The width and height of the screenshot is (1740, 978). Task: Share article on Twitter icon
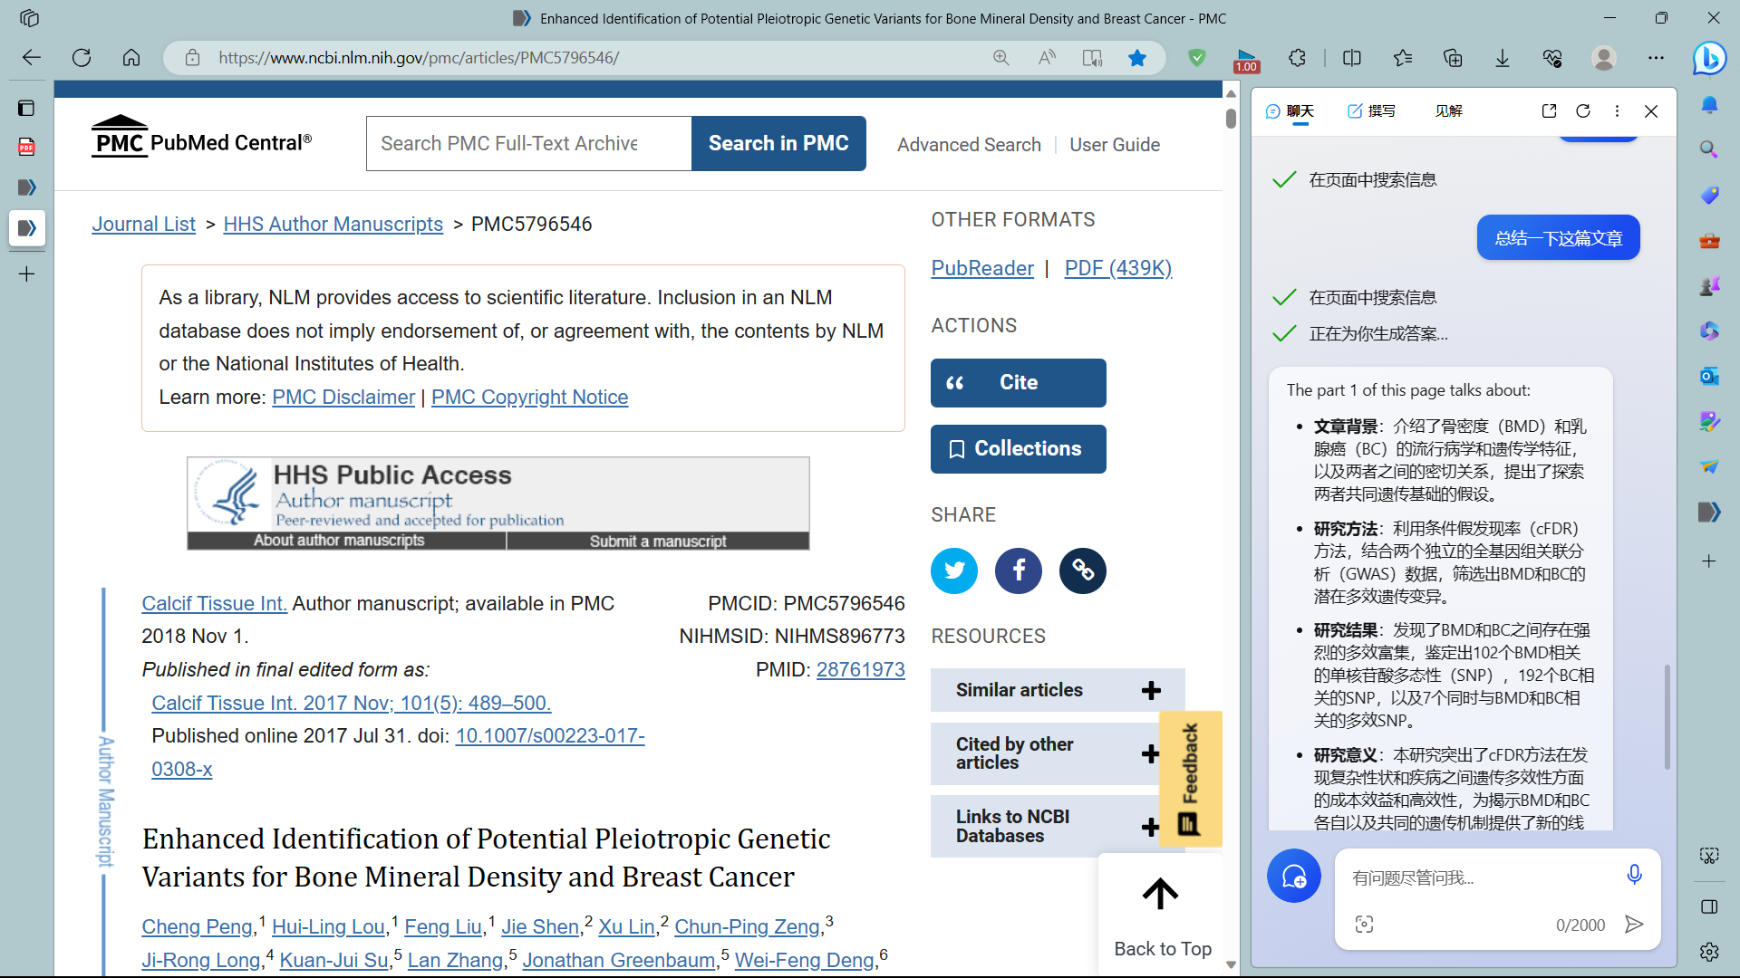(x=954, y=570)
